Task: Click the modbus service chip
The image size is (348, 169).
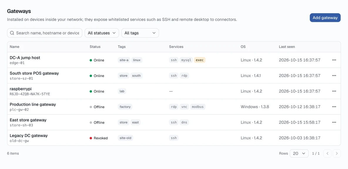Action: pos(198,107)
